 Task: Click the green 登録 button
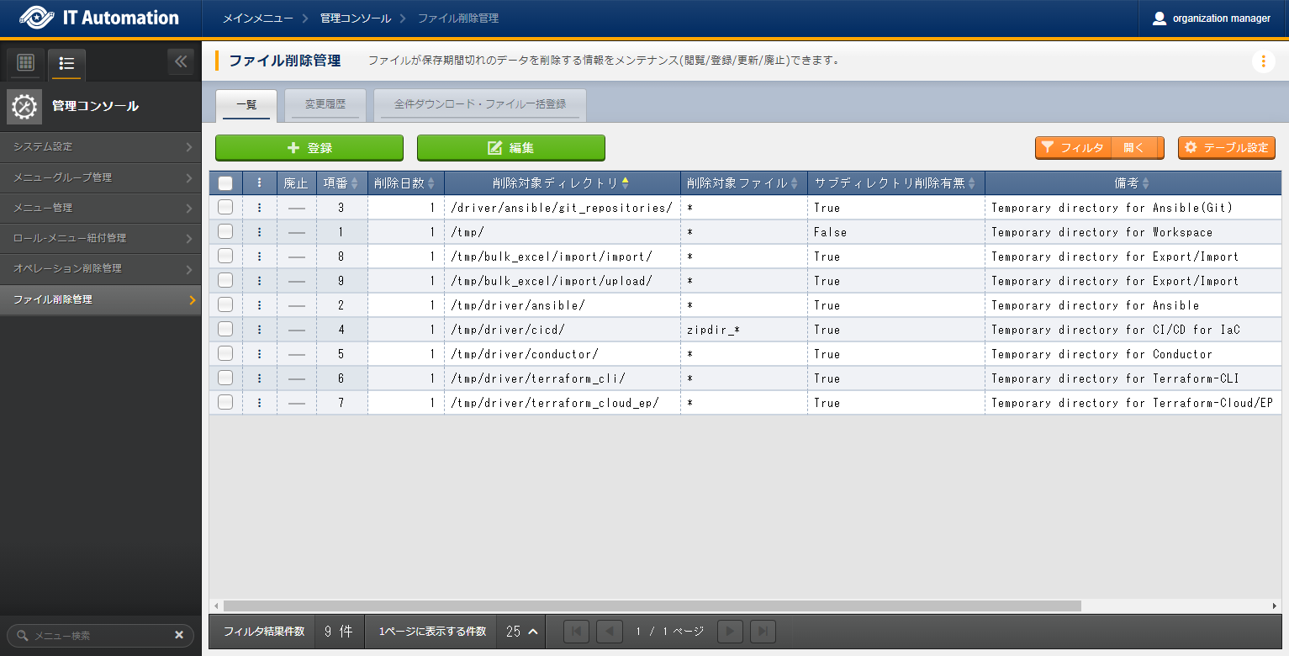309,148
